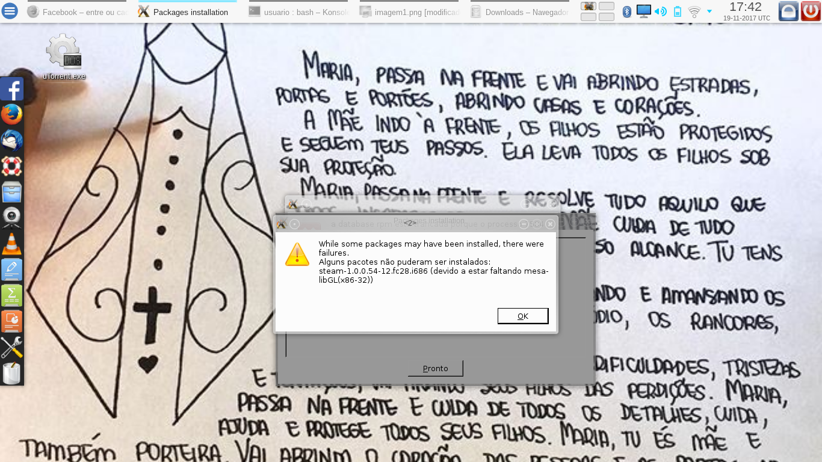Switch to Facebook browser task
This screenshot has width=822, height=462.
pyautogui.click(x=77, y=11)
